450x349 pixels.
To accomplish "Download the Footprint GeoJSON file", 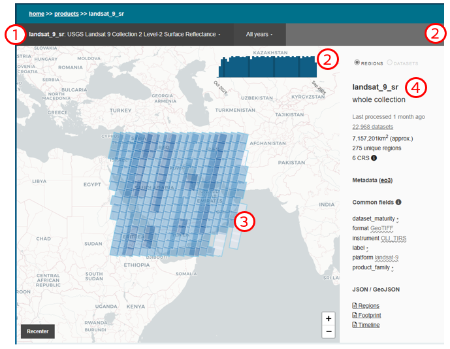I will [x=366, y=316].
